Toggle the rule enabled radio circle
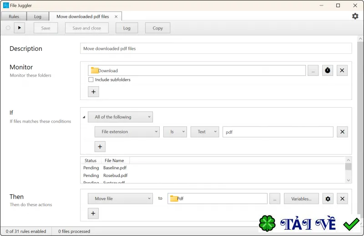The width and height of the screenshot is (364, 236). 8,28
